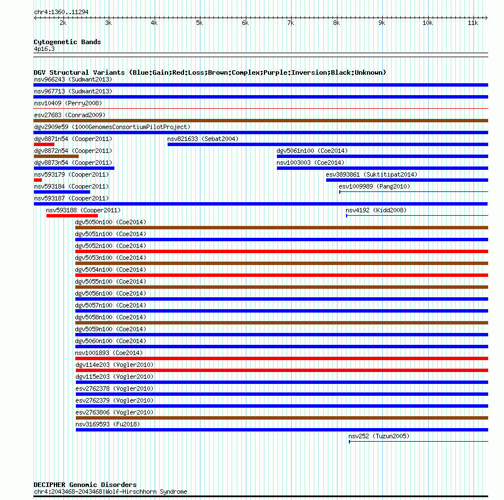Viewport: 504px width, 500px height.
Task: Select dgv8871n54 (Cooper2011) label
Action: (73, 139)
